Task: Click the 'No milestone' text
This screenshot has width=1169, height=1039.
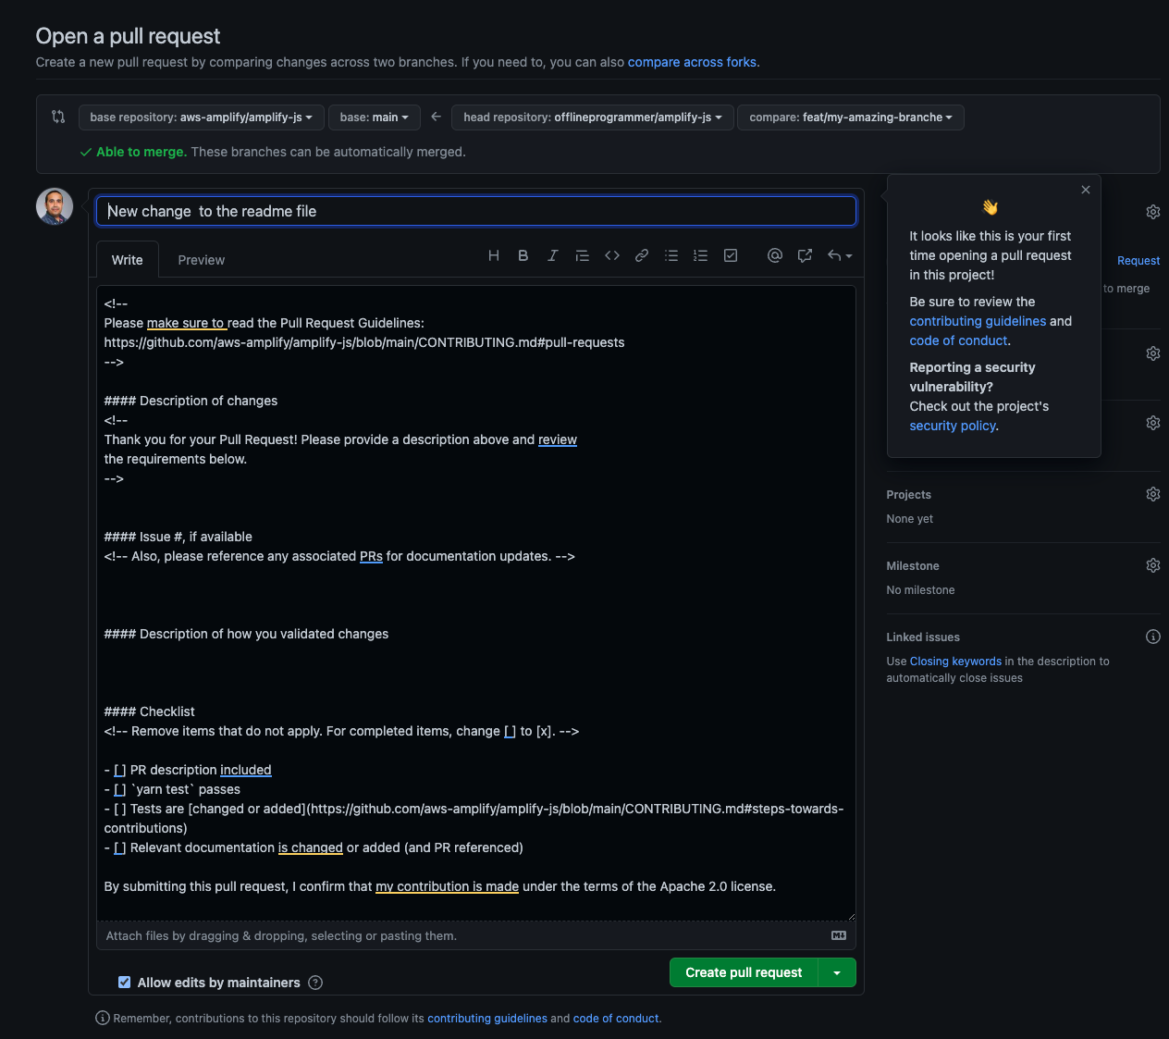Action: pos(920,590)
